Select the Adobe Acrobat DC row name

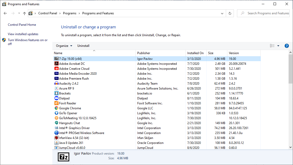[72, 64]
